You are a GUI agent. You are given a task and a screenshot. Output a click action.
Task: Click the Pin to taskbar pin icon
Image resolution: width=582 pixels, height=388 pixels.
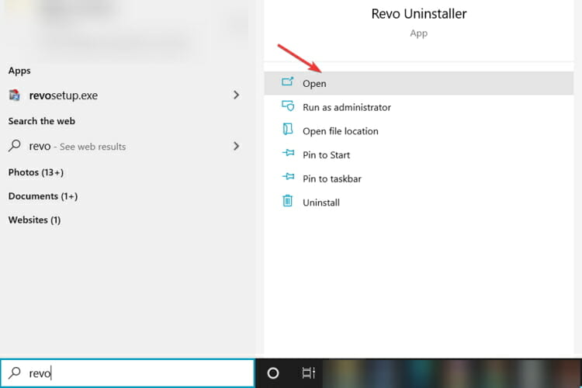tap(288, 176)
